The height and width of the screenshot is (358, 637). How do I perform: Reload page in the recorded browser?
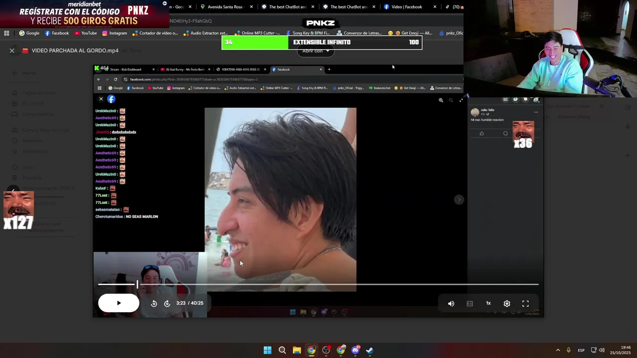115,80
